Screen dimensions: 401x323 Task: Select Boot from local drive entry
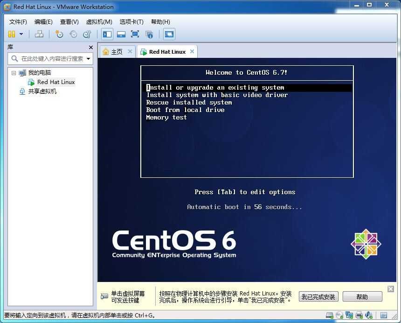pyautogui.click(x=185, y=110)
